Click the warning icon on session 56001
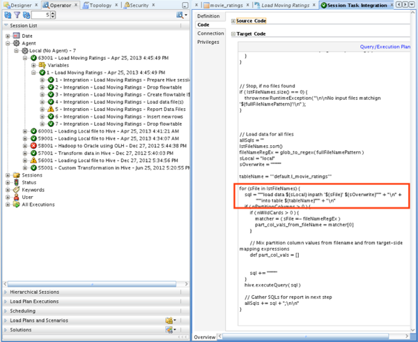418x342 pixels. point(32,160)
